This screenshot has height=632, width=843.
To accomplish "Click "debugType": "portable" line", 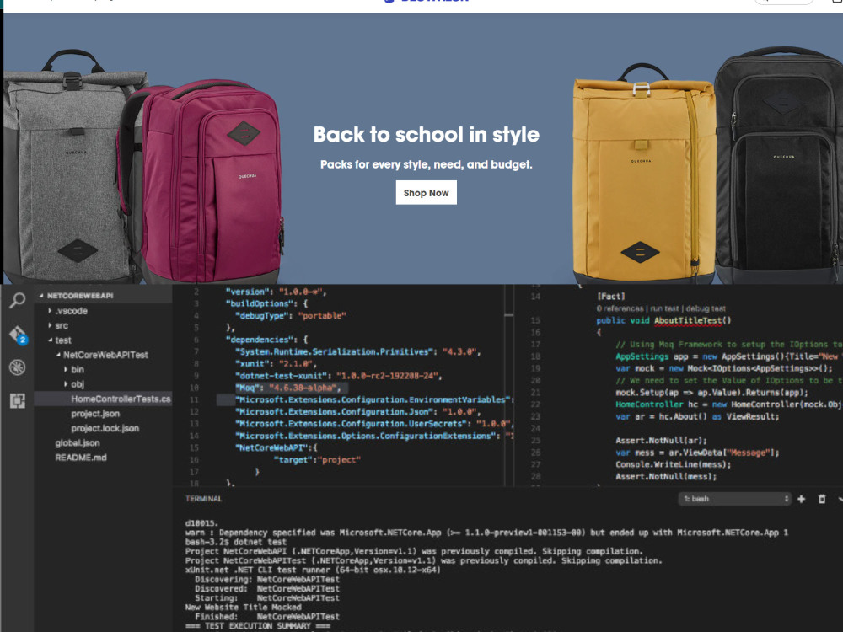I will click(290, 315).
